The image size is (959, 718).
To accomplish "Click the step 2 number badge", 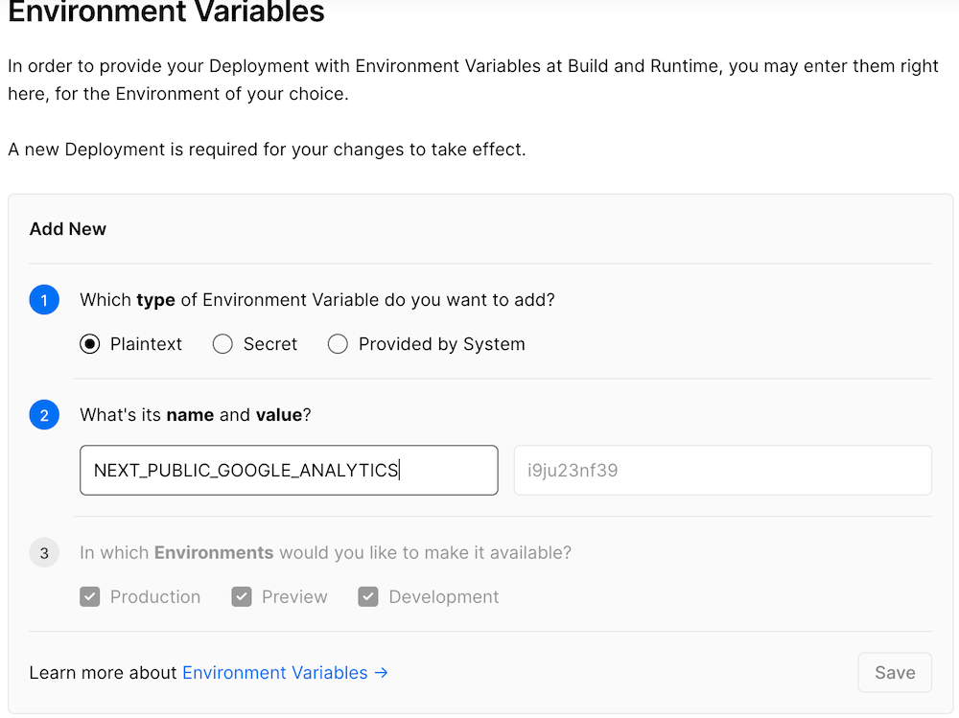I will coord(44,415).
